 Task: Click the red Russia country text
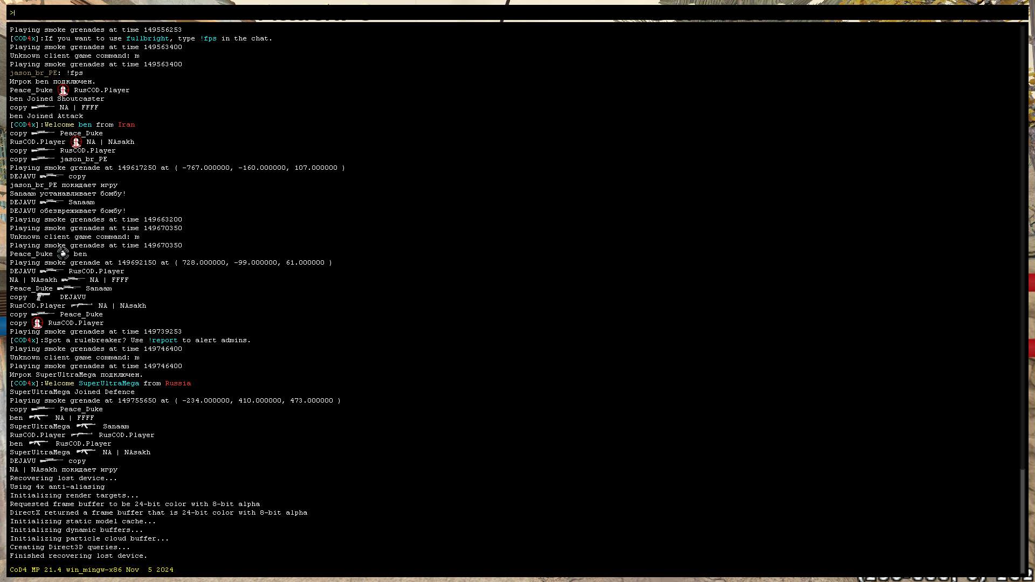point(178,383)
